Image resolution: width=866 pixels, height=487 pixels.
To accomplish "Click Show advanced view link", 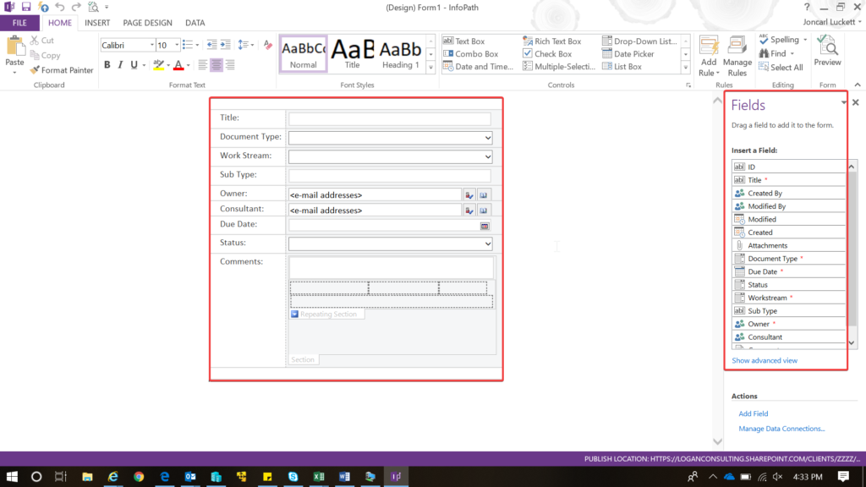I will 765,360.
